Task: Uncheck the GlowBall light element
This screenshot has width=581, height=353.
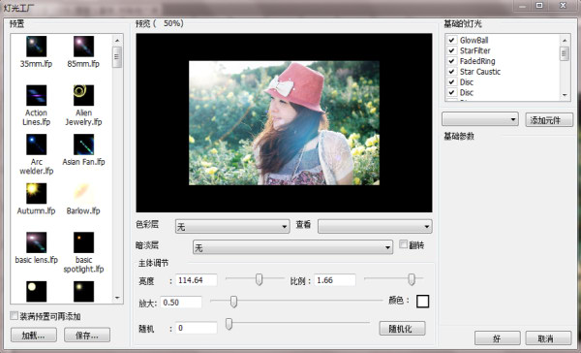Action: [x=451, y=40]
